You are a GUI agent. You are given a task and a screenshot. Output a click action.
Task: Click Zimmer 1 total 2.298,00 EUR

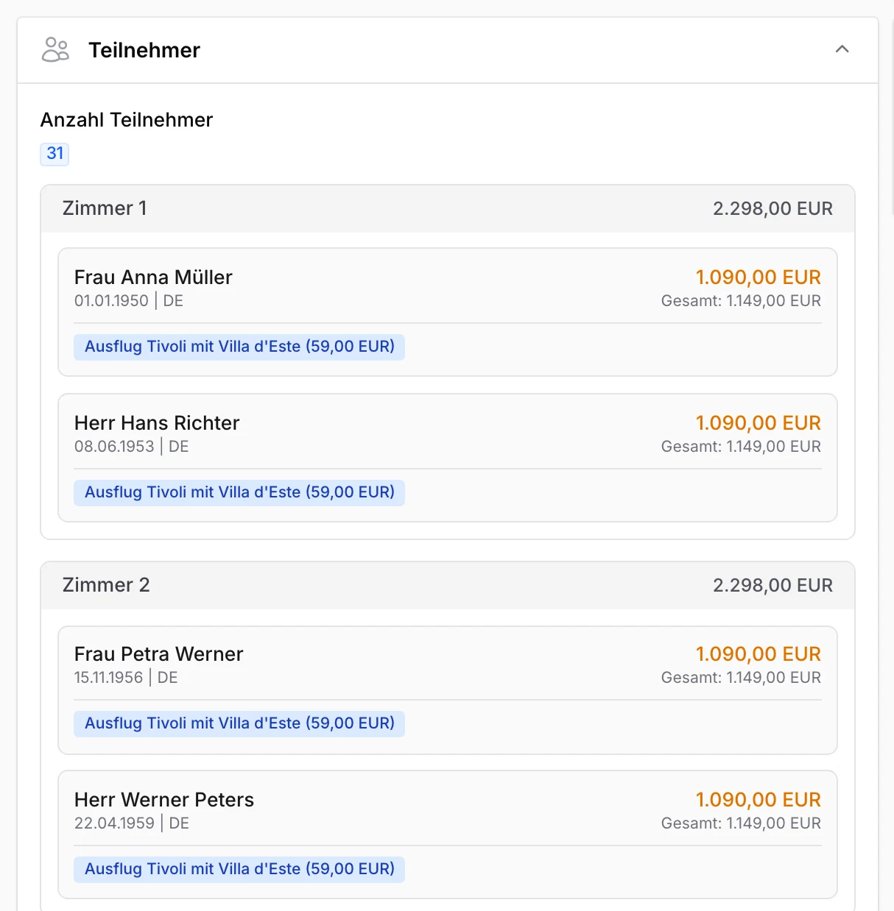click(x=772, y=208)
